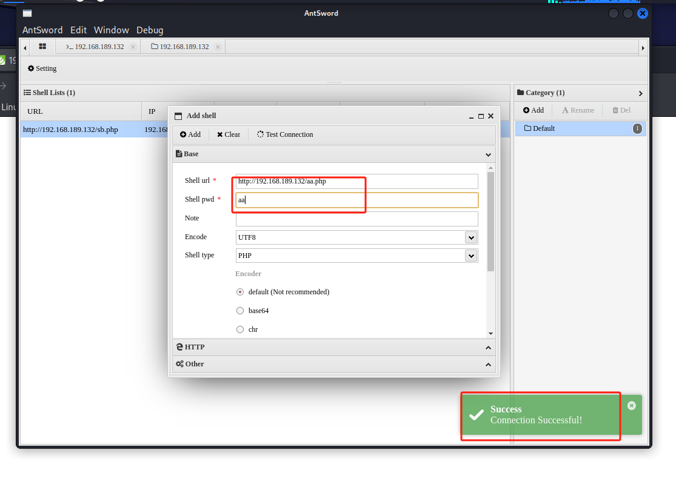
Task: Expand the HTTP section
Action: [x=488, y=348]
